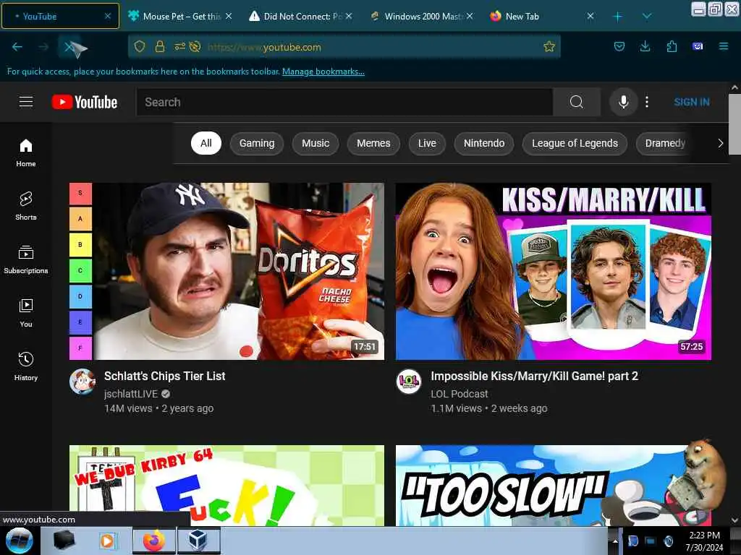741x555 pixels.
Task: Open Schlatt's Chips Tier List title
Action: (164, 376)
